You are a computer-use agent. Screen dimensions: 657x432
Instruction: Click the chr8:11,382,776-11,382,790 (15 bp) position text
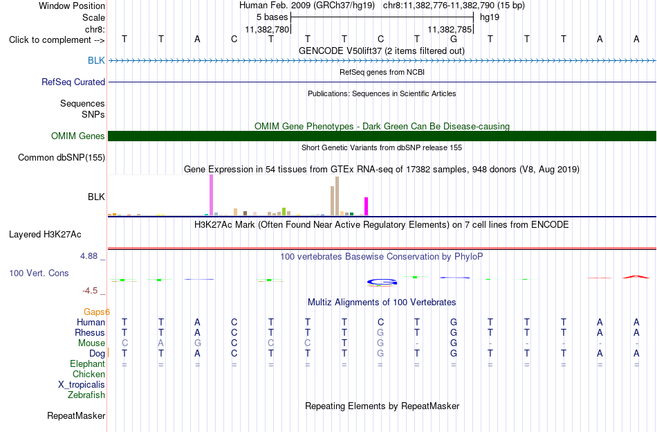tap(454, 6)
